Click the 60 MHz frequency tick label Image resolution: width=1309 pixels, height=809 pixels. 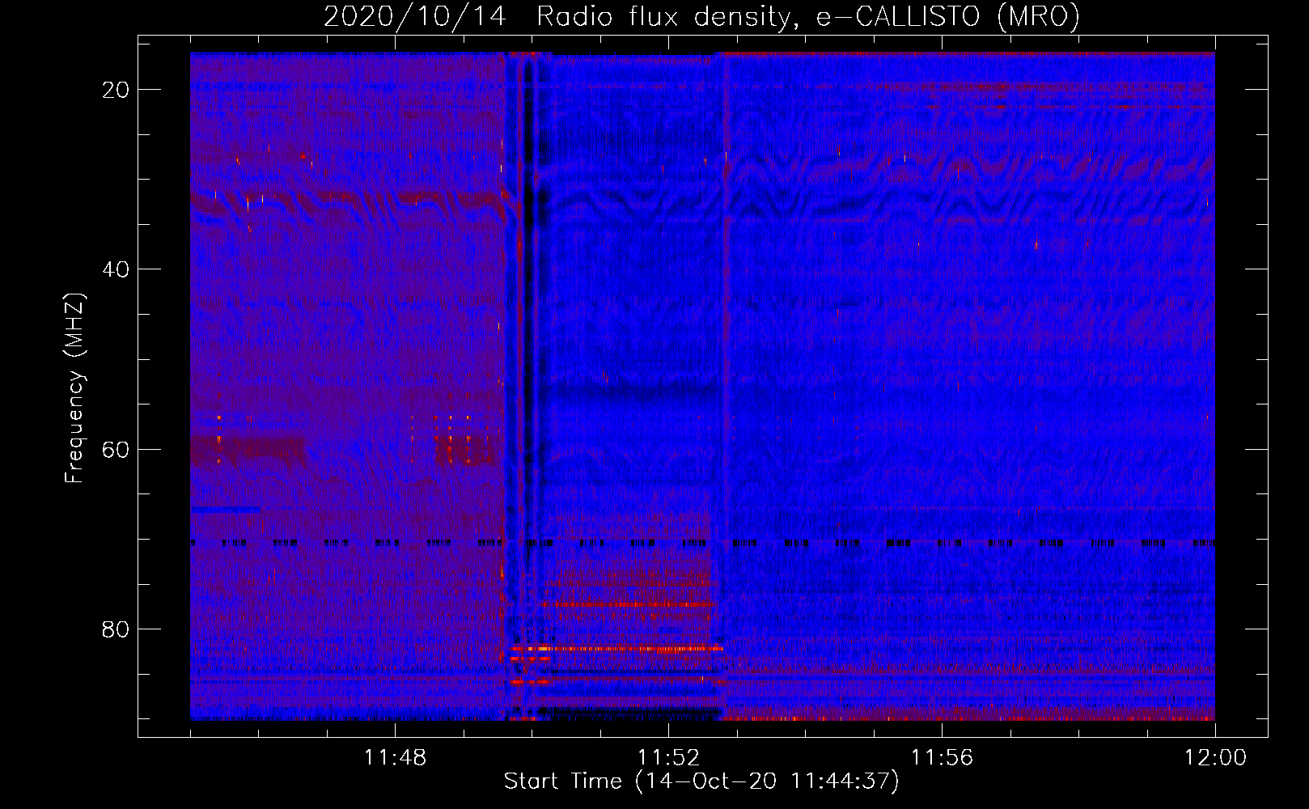(116, 450)
